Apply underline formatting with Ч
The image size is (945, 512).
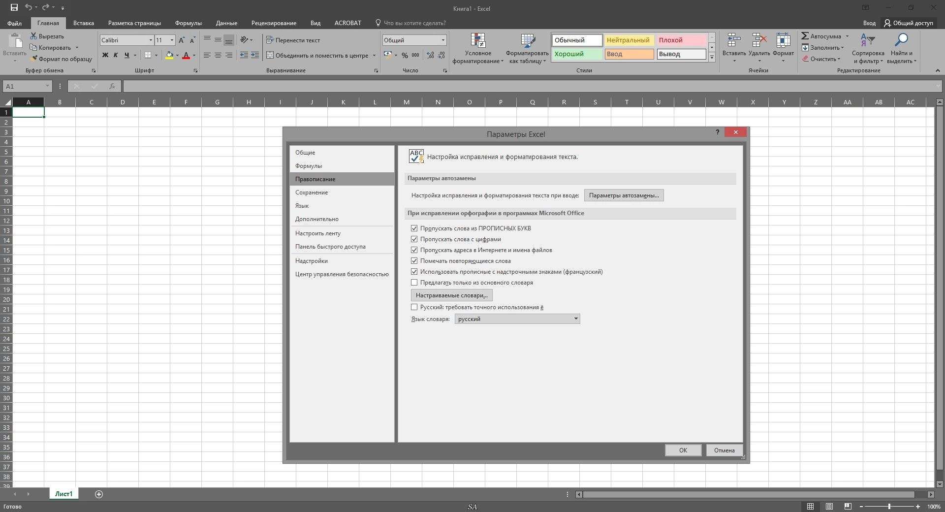126,55
